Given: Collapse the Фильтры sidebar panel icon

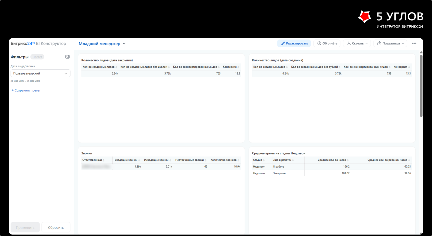Looking at the screenshot, I should point(67,57).
